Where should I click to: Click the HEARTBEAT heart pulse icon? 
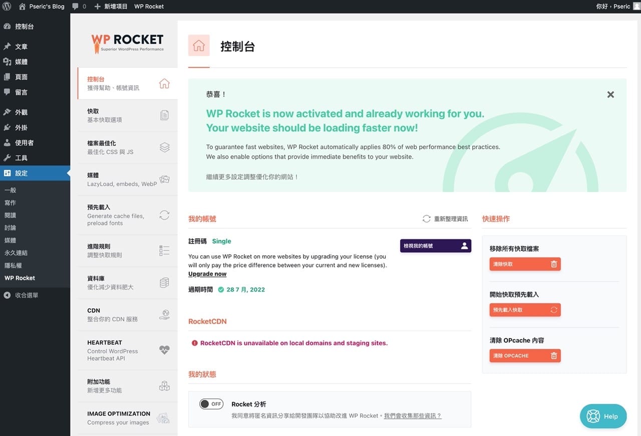[164, 350]
